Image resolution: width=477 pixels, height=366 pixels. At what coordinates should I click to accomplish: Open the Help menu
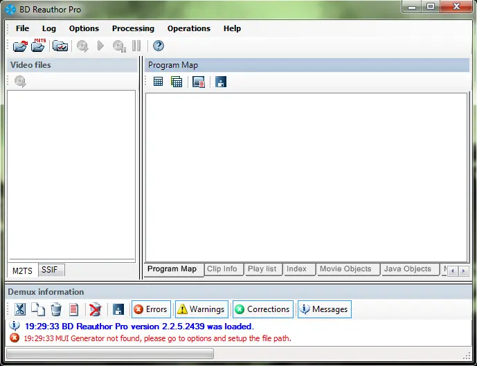point(232,28)
